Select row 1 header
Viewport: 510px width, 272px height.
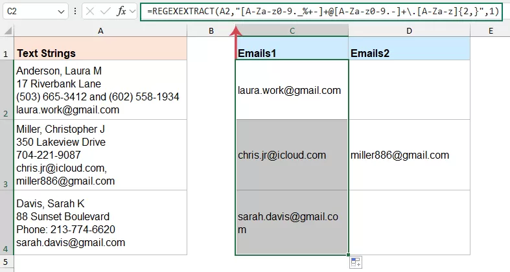[7, 49]
